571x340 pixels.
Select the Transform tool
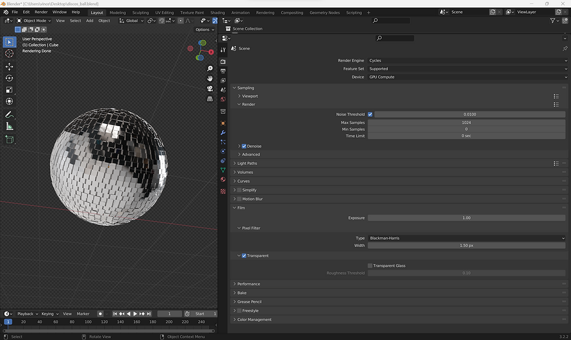click(9, 101)
